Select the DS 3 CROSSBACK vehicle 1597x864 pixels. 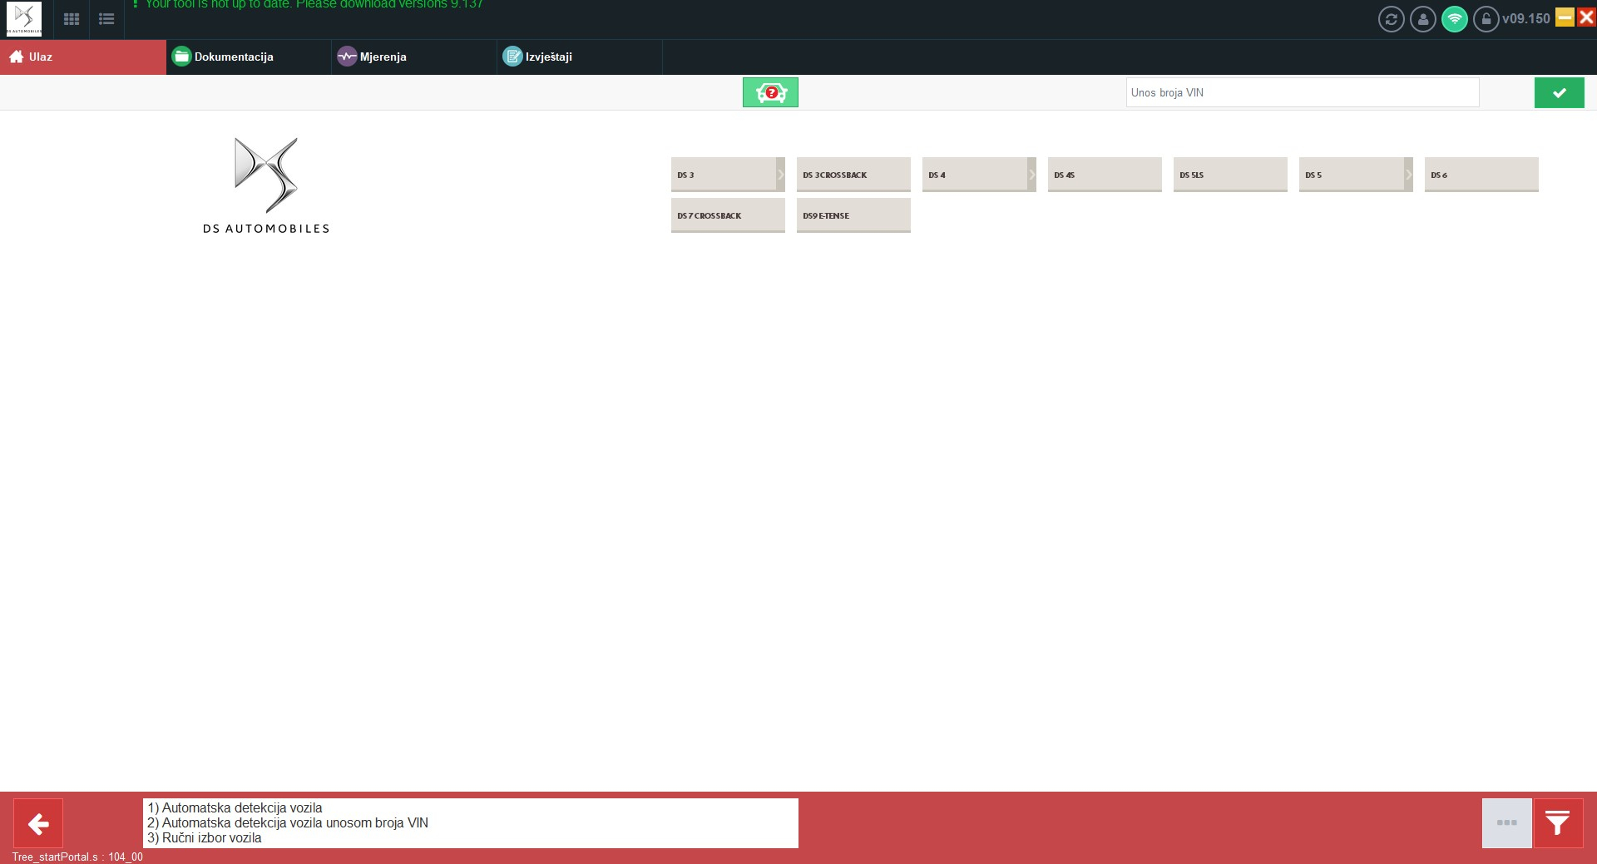tap(853, 175)
